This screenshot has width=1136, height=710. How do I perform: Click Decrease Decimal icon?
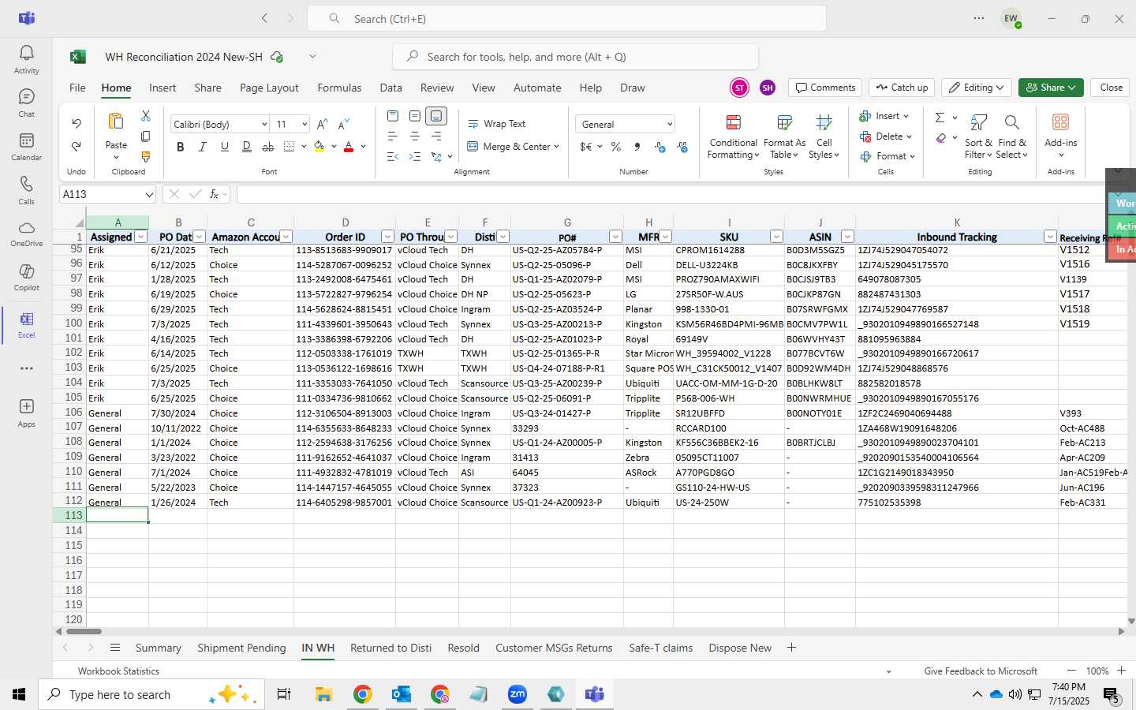(682, 147)
